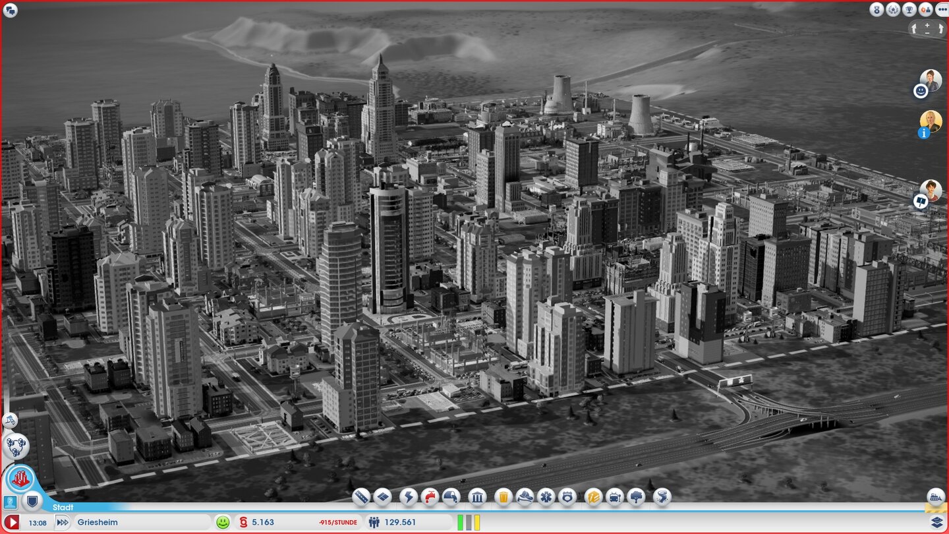Select the bulldozer demolish tool
The height and width of the screenshot is (534, 949).
(935, 496)
